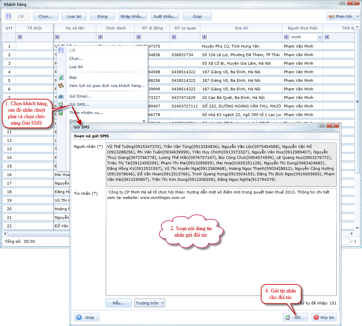Click the Mẫu... template button
This screenshot has width=362, height=326.
point(120,303)
